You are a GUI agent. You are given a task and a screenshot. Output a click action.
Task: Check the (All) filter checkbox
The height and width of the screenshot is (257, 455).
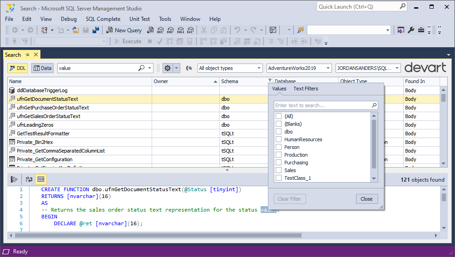pos(278,116)
